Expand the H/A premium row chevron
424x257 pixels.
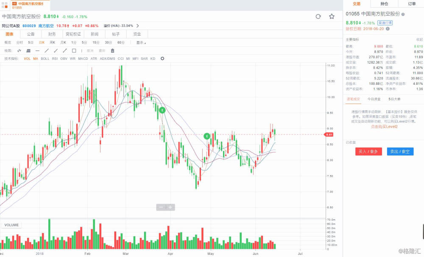click(x=138, y=26)
